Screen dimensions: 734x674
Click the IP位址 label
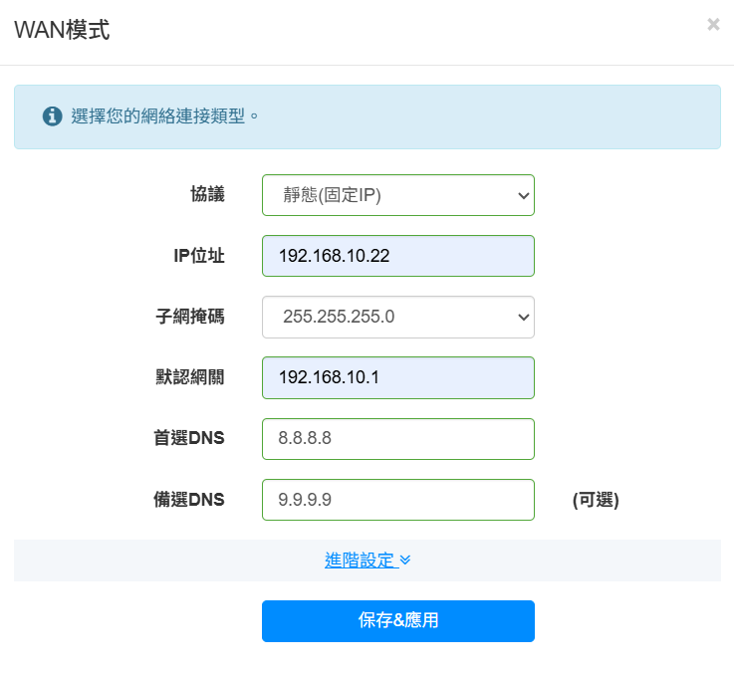coord(199,256)
